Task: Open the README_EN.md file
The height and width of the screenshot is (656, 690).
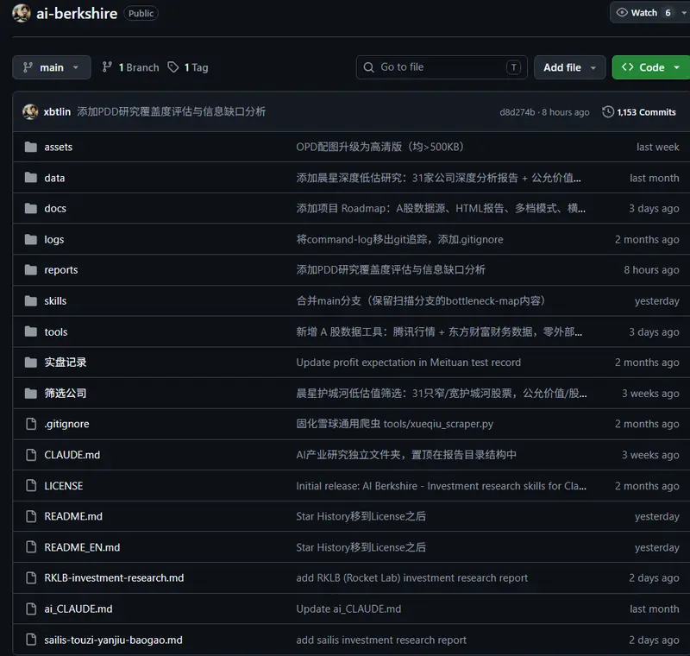Action: [x=82, y=547]
